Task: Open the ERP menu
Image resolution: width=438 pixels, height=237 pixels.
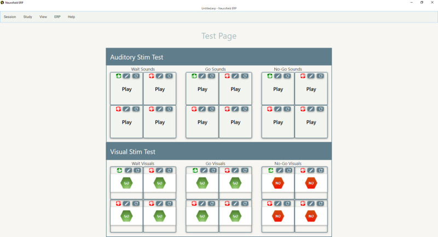Action: (57, 17)
